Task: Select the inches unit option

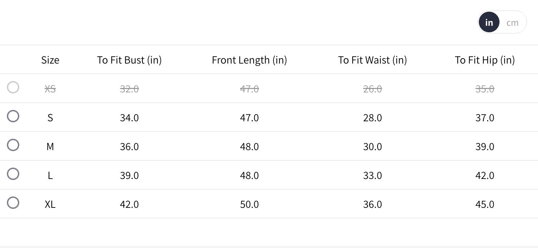Action: pos(489,23)
